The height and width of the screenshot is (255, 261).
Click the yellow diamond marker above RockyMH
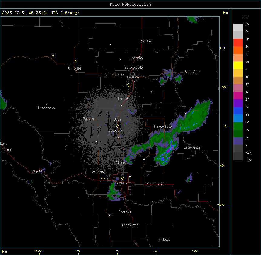point(75,62)
